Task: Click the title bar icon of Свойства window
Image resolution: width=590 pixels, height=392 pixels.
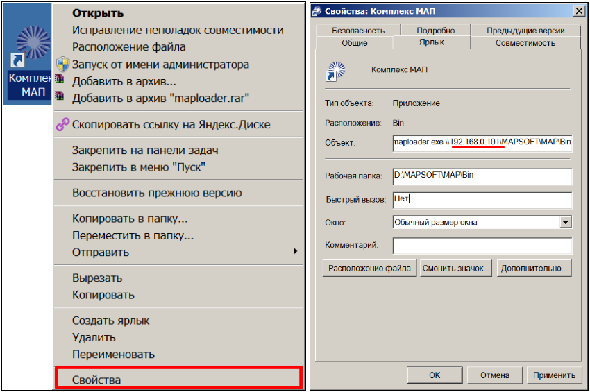Action: [317, 10]
